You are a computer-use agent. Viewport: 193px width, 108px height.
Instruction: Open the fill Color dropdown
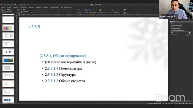pyautogui.click(x=190, y=33)
